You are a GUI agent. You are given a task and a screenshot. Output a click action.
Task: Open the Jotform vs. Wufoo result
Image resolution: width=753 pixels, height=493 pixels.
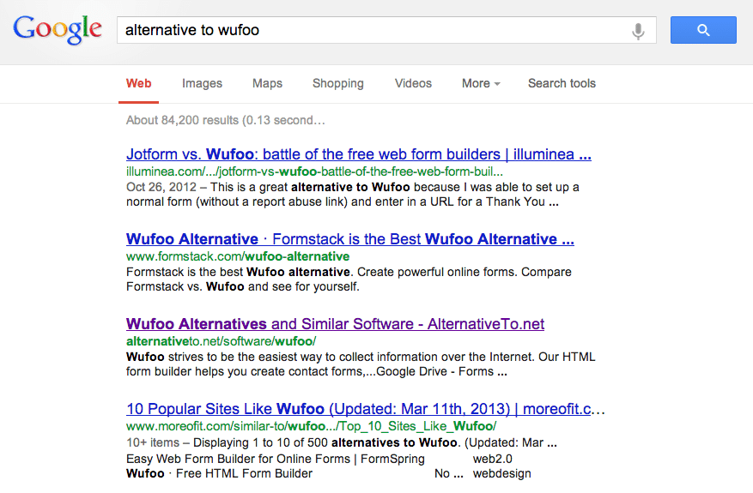(358, 155)
